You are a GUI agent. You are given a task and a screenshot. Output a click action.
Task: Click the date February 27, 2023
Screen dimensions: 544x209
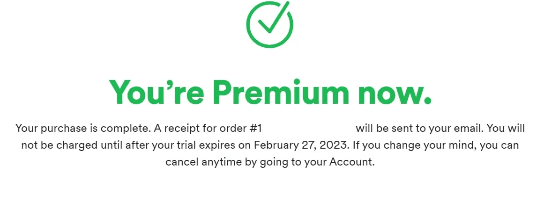(301, 145)
